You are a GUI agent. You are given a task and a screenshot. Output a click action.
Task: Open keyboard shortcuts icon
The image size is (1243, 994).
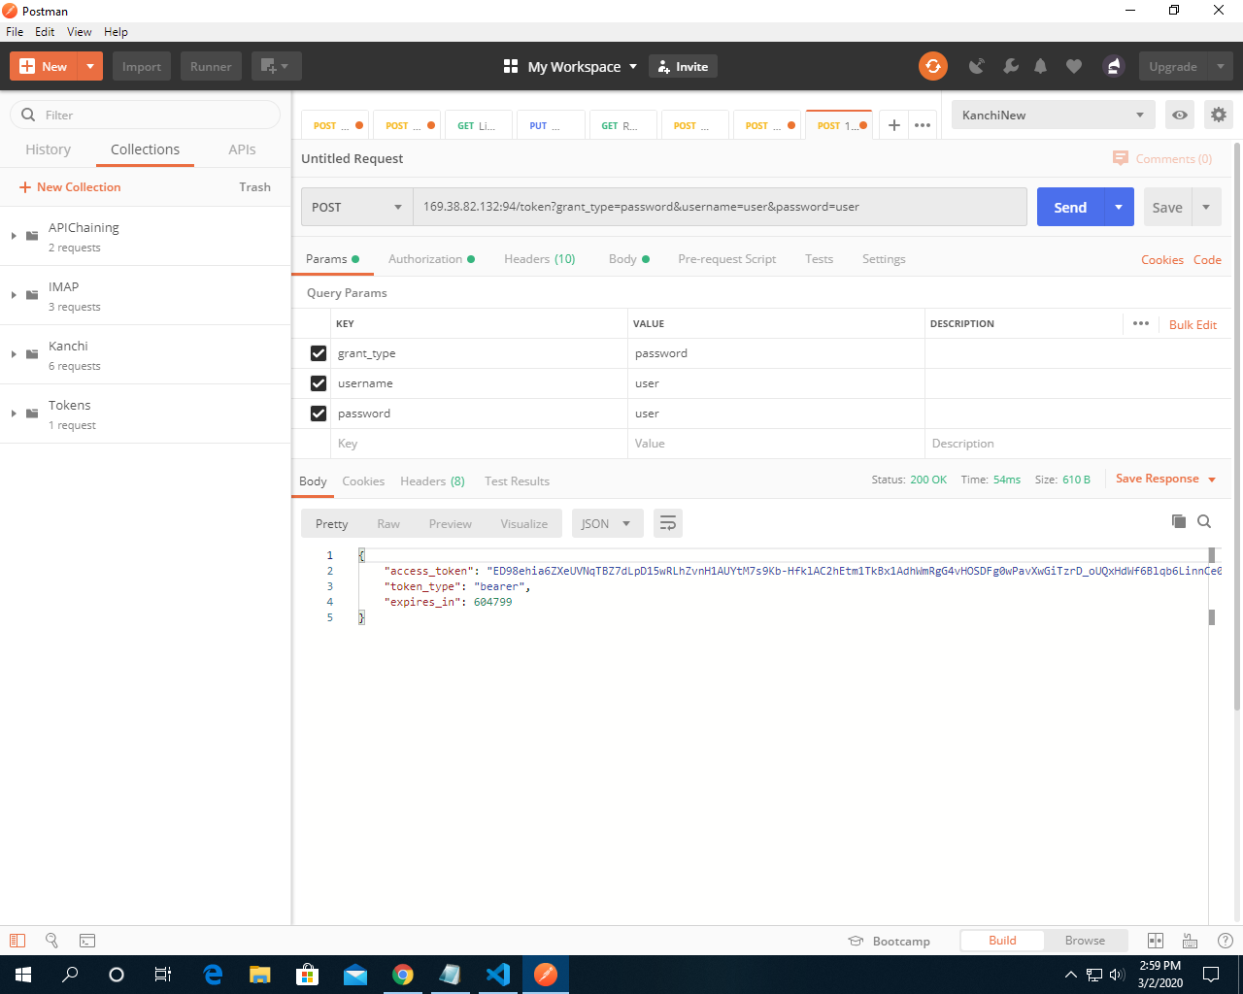[1190, 940]
